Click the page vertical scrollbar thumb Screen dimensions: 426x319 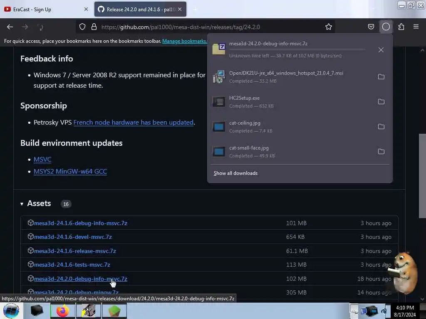click(422, 176)
